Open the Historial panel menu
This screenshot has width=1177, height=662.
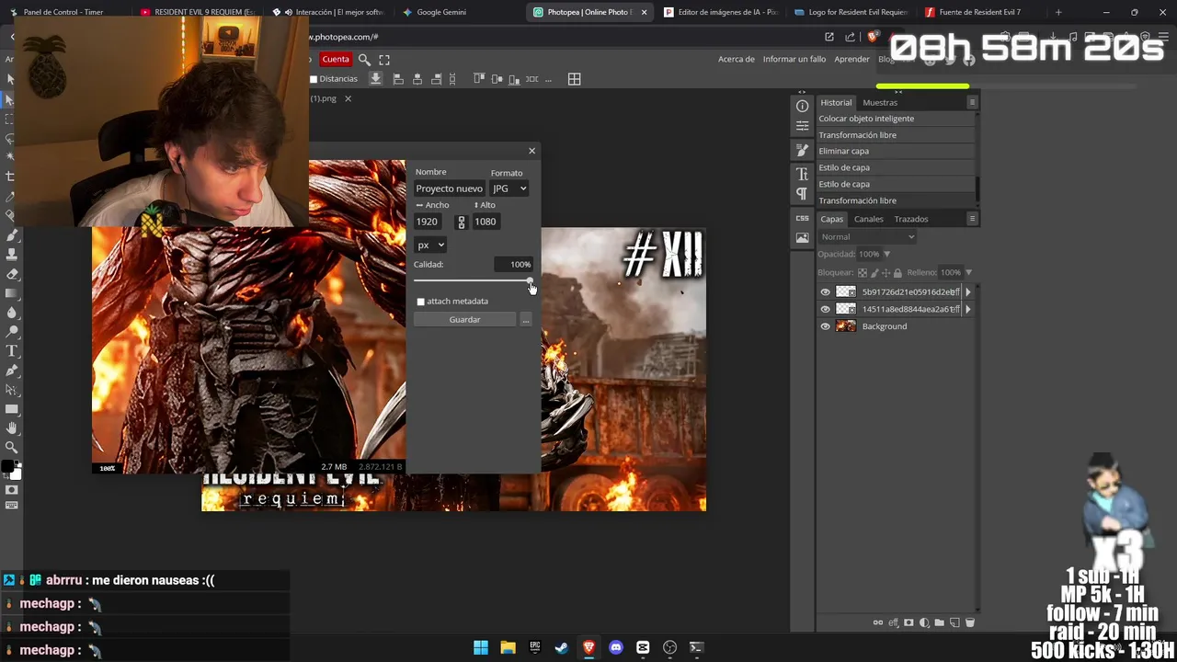pos(972,102)
